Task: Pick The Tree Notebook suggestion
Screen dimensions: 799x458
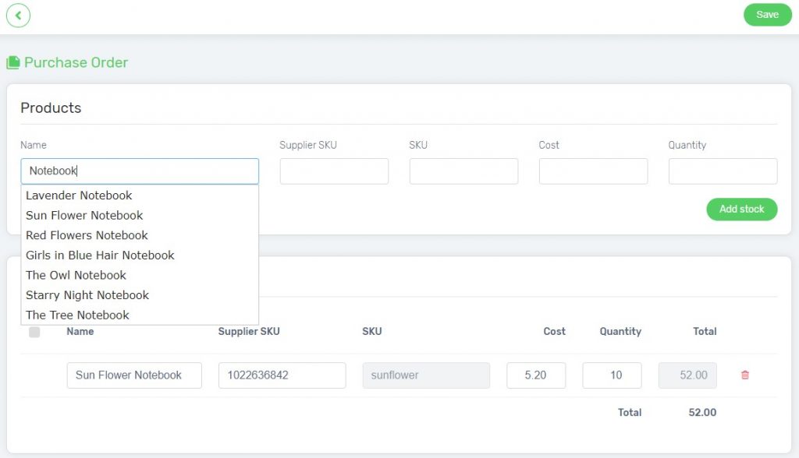Action: (77, 315)
